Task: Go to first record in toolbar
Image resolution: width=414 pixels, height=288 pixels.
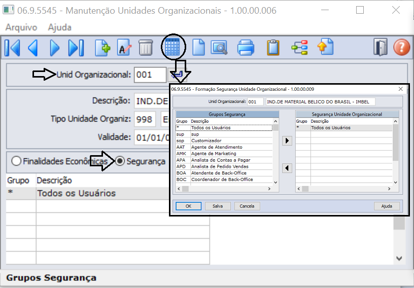Action: 12,48
